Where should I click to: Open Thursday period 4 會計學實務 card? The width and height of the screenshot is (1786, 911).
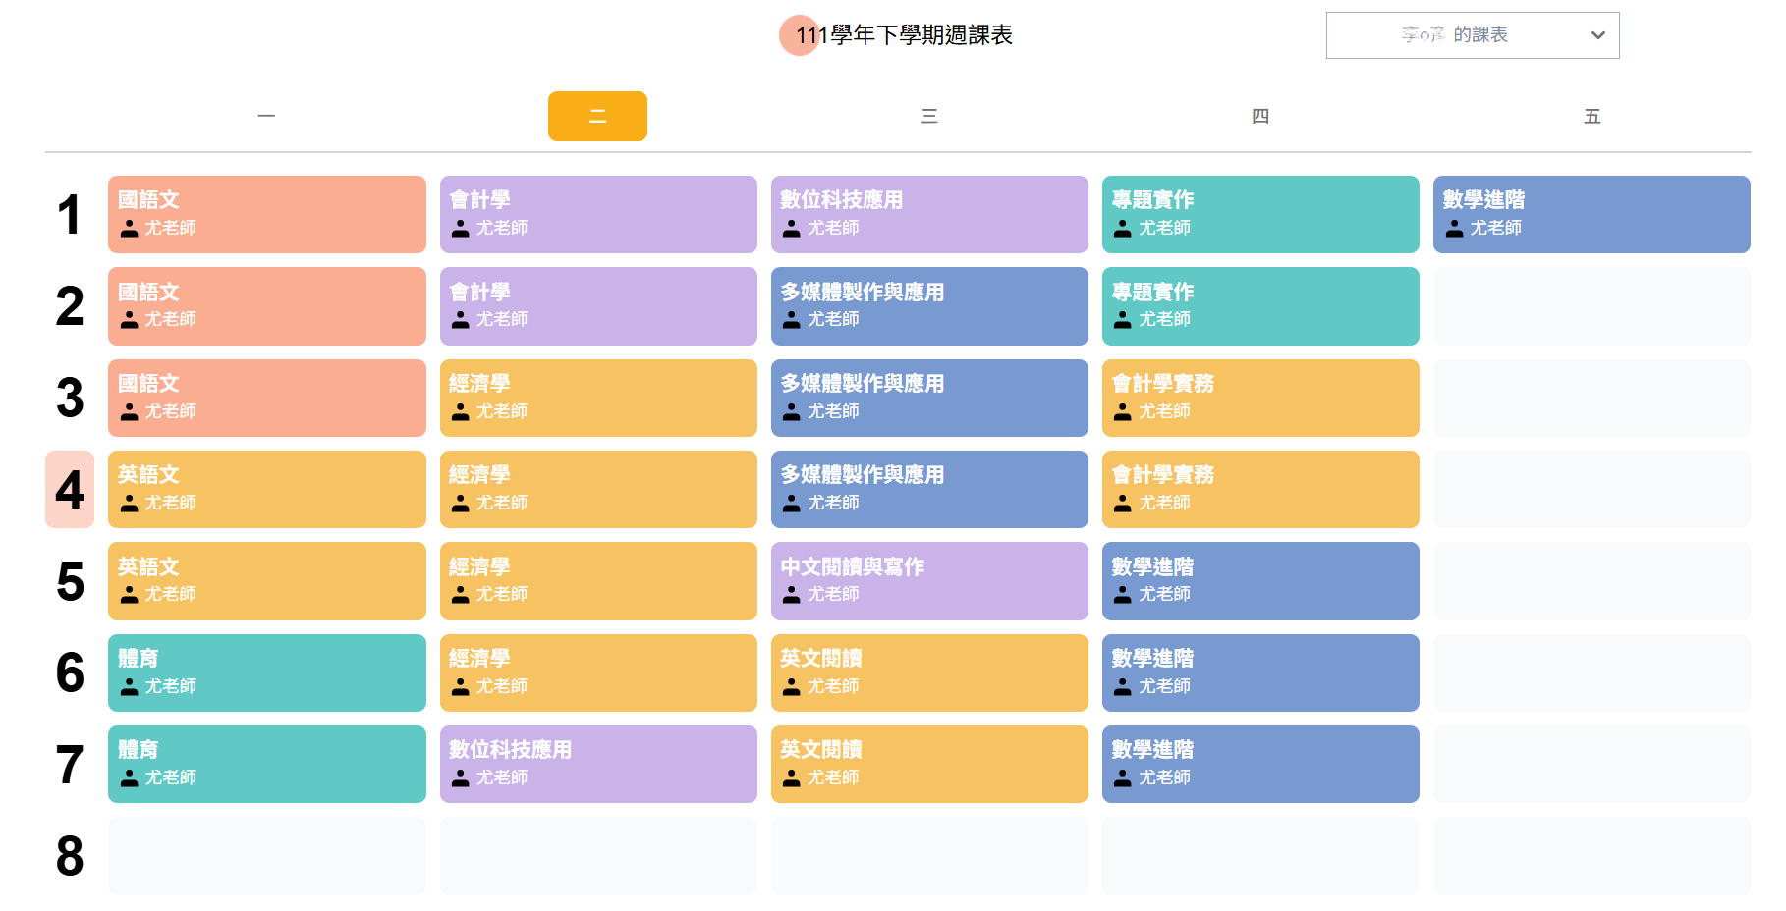(1260, 490)
